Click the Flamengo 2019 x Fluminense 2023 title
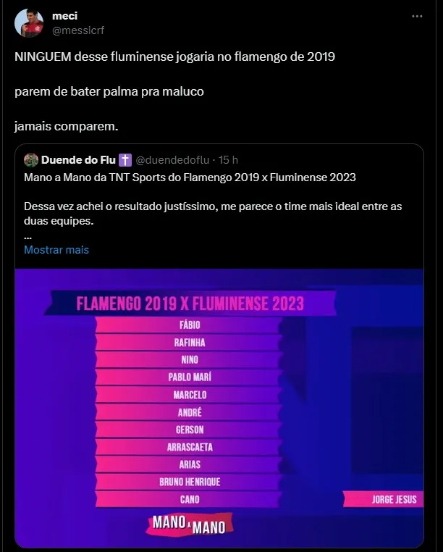 click(x=190, y=303)
